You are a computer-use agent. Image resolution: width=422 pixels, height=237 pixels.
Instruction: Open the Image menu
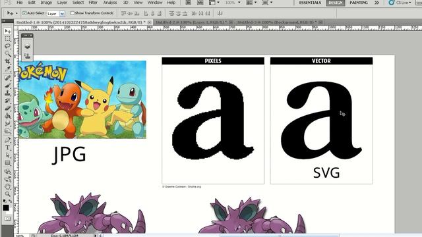(x=46, y=3)
